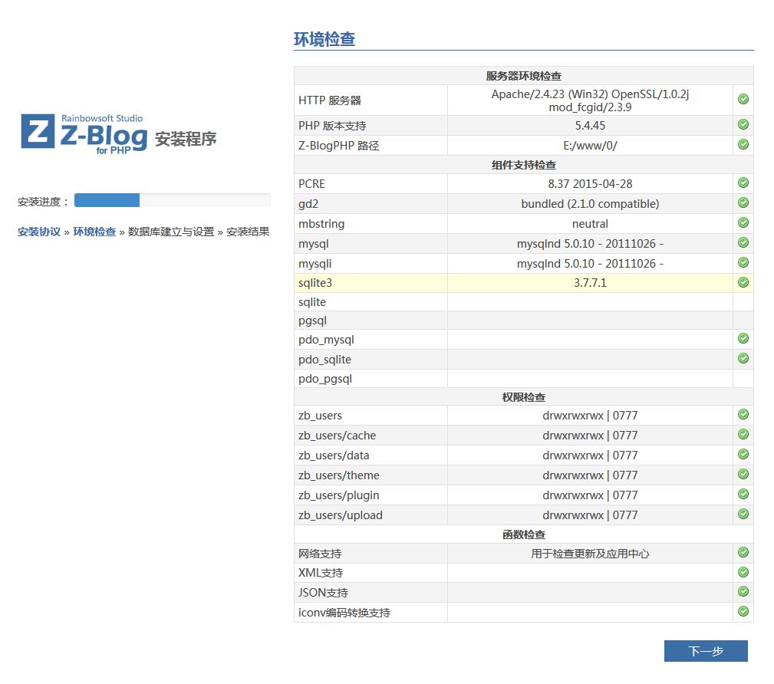Open the 安装协议 step link
The height and width of the screenshot is (684, 774).
pos(39,232)
